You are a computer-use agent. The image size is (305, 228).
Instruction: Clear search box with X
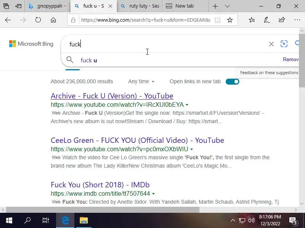[271, 44]
